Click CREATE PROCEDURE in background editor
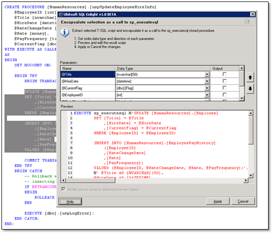This screenshot has height=234, width=273. [24, 7]
